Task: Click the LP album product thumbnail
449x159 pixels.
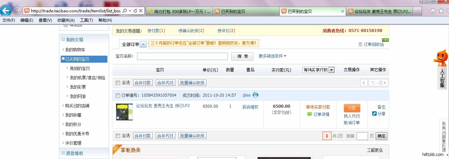Action: point(124,112)
